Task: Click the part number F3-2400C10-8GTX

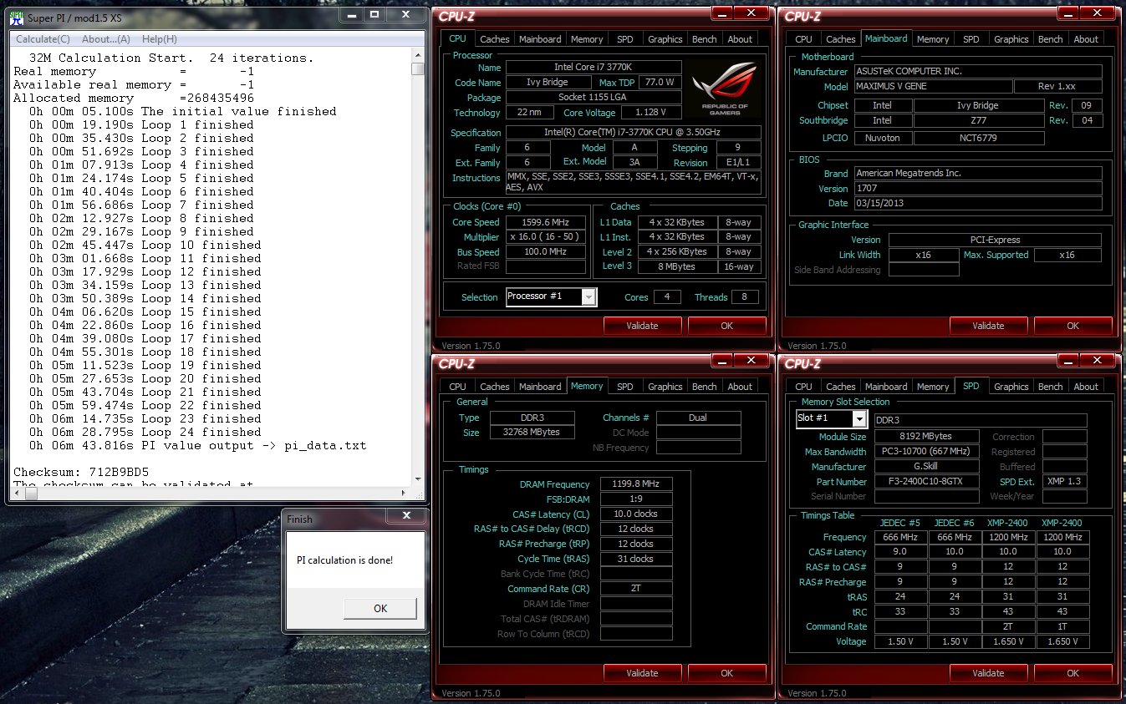Action: [925, 482]
